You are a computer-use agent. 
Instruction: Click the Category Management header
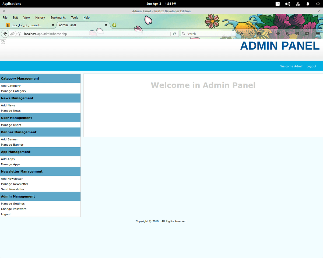pyautogui.click(x=40, y=78)
